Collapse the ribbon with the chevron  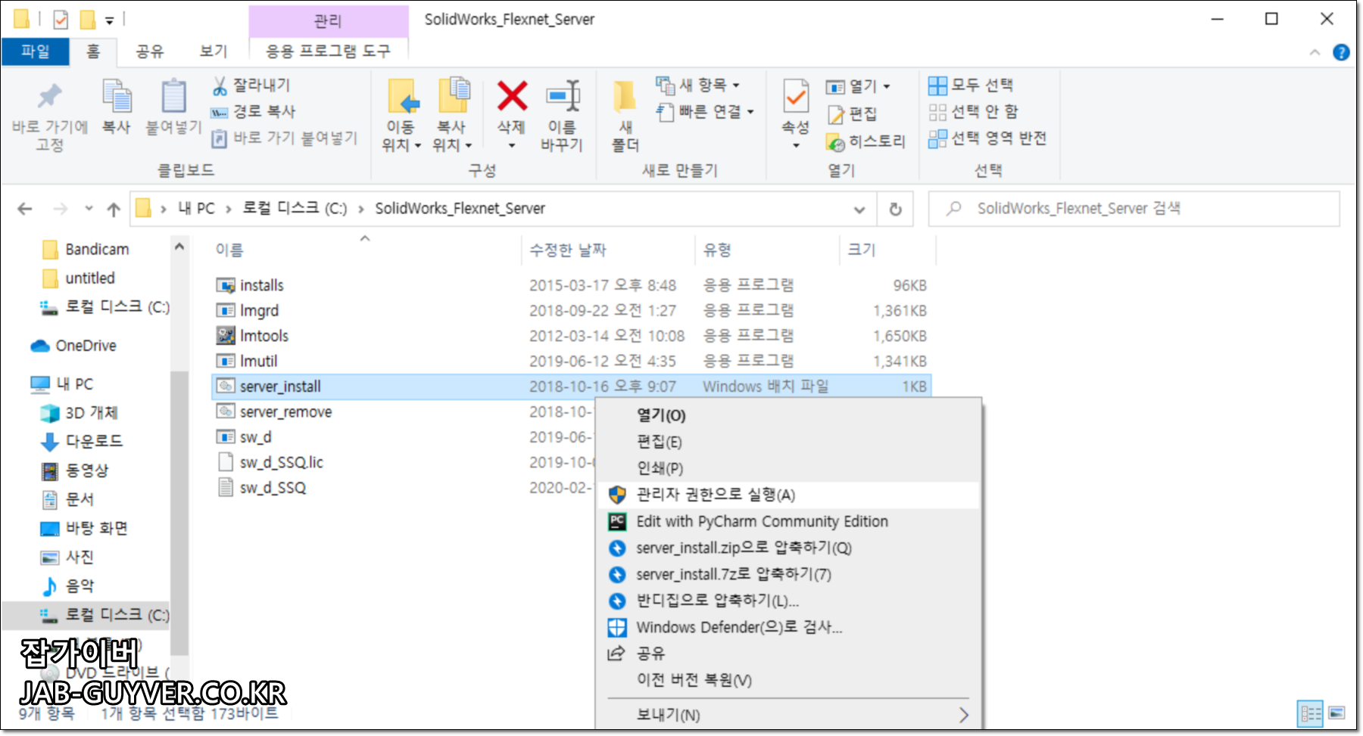[x=1315, y=52]
